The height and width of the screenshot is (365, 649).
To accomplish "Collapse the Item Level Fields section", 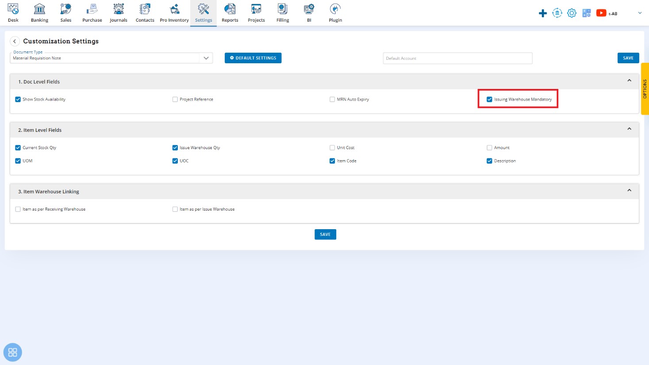I will (x=629, y=129).
